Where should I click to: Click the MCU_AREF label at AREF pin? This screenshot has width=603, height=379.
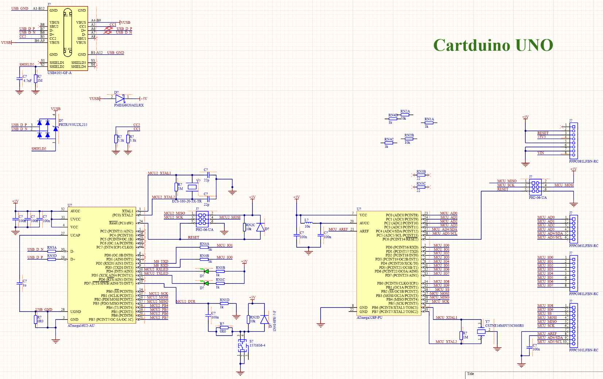(x=338, y=229)
